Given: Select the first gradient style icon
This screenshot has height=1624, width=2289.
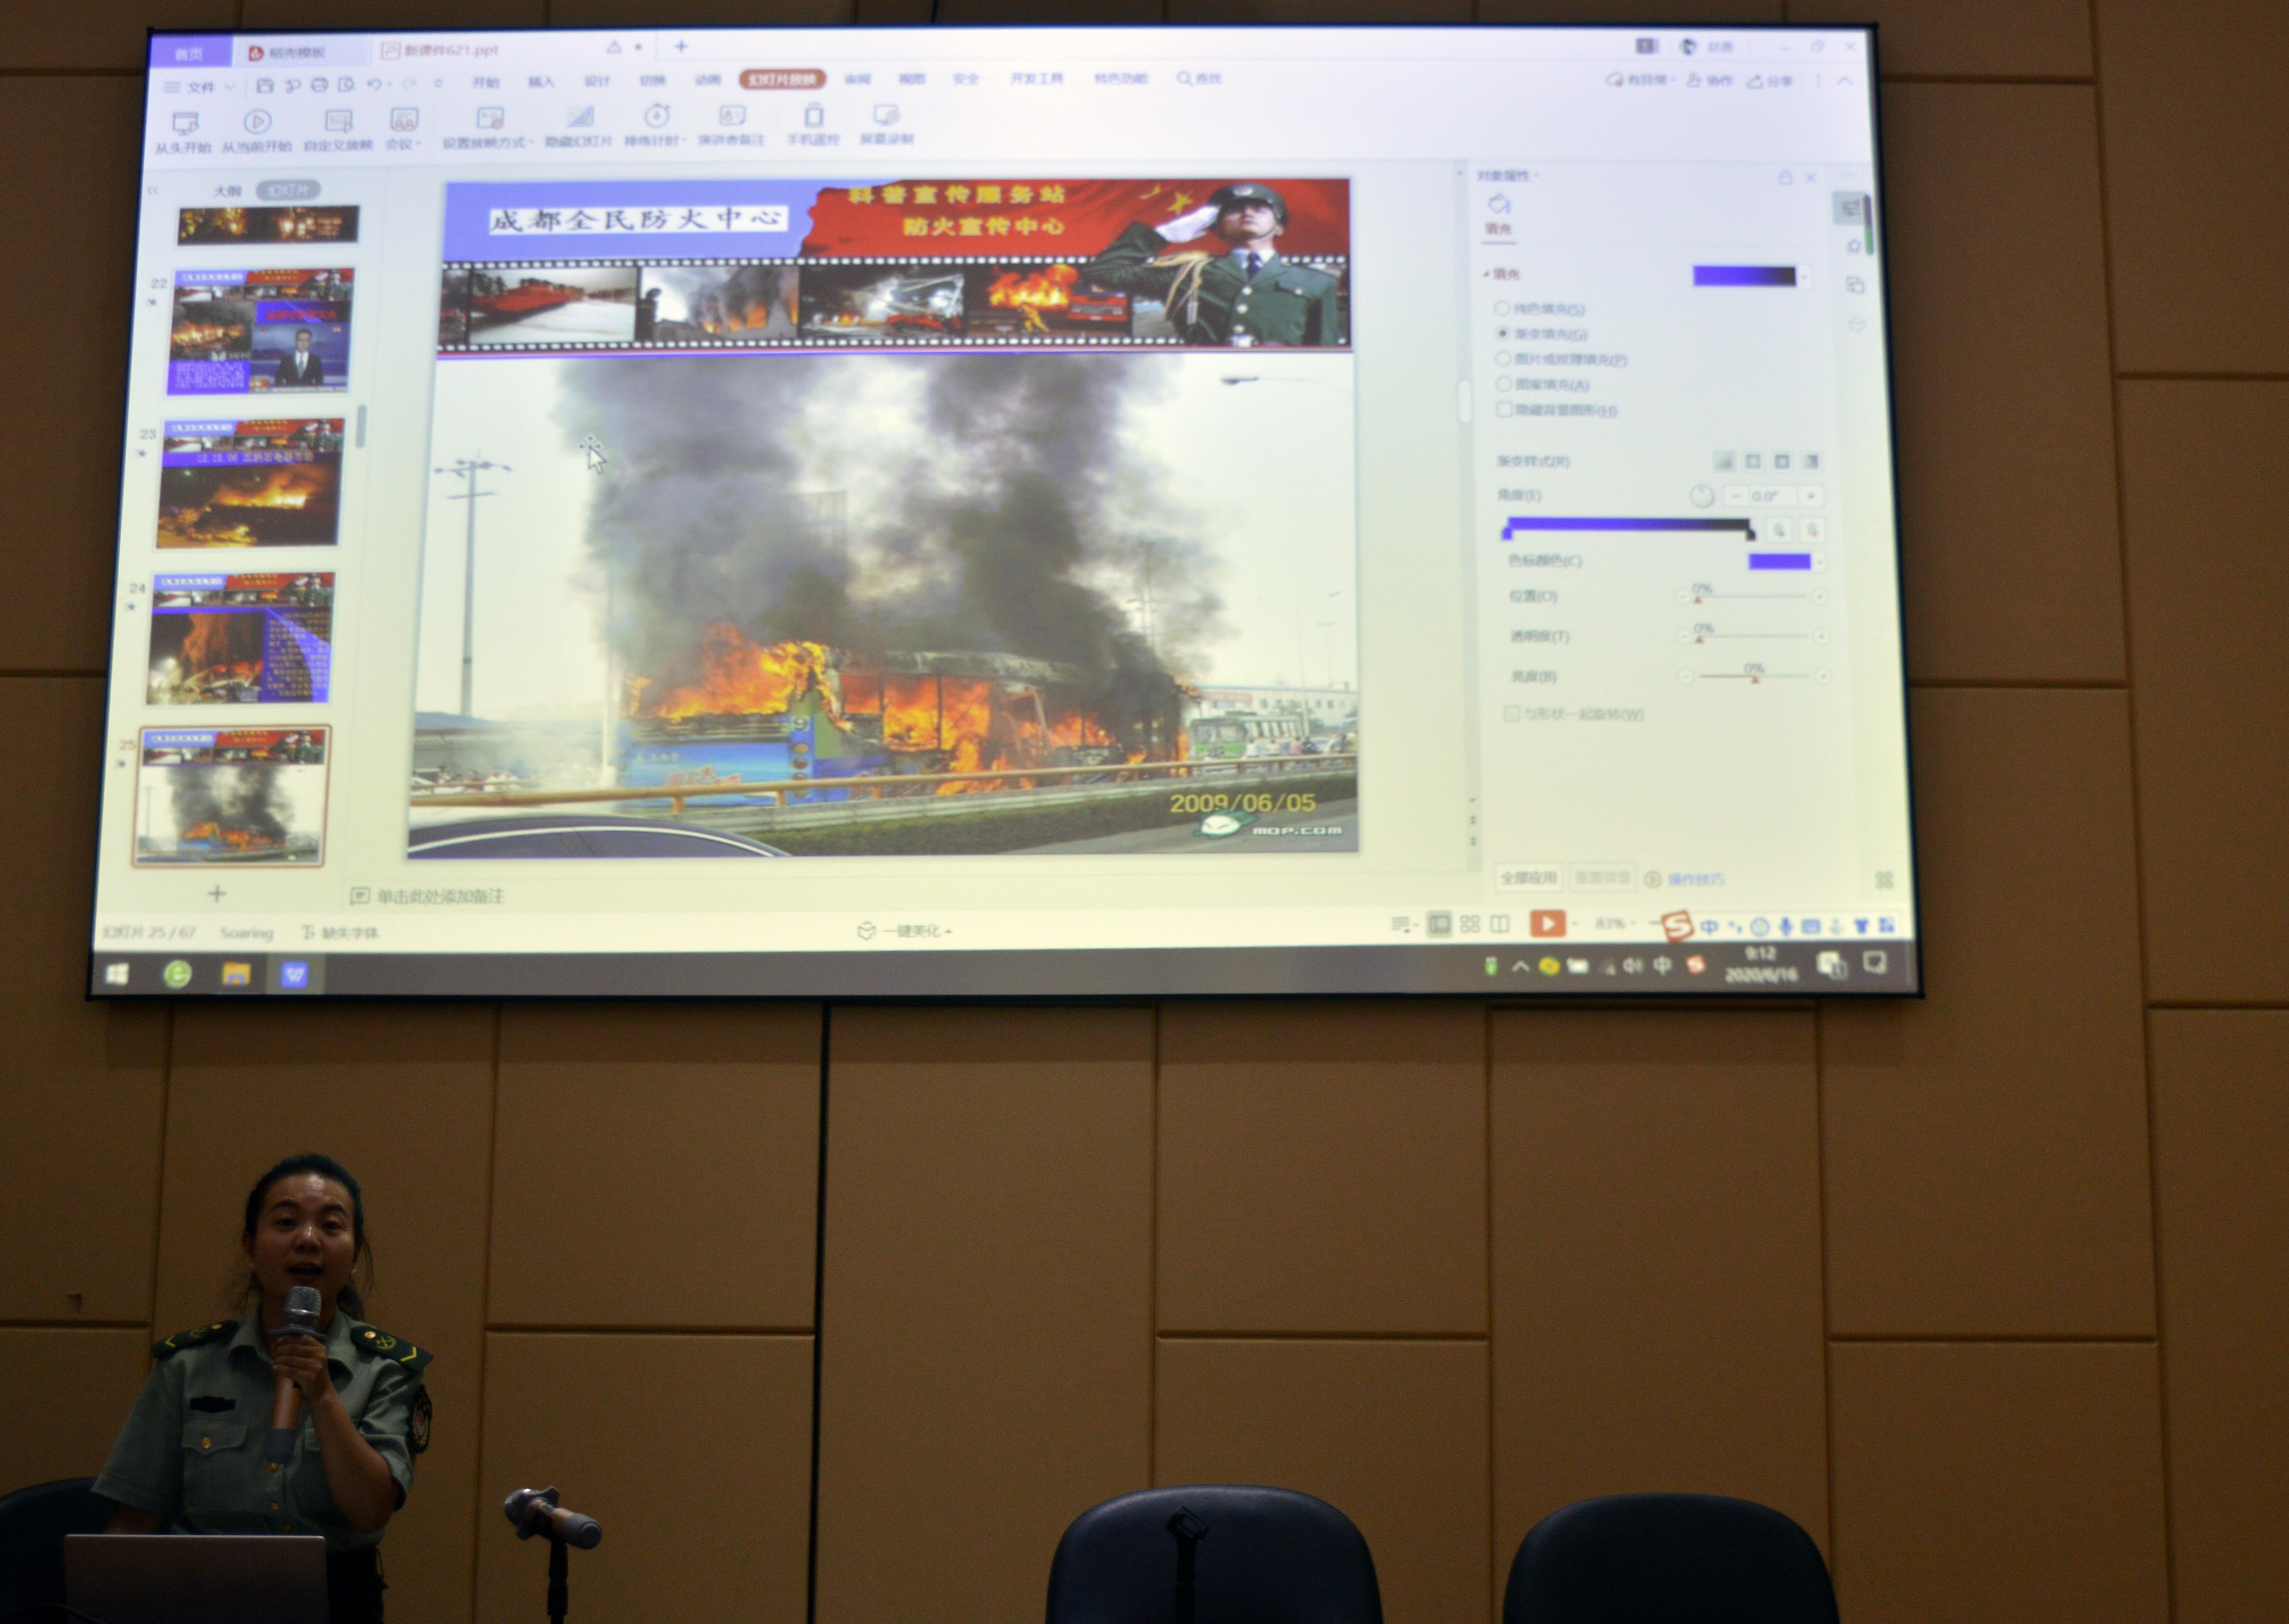Looking at the screenshot, I should (1724, 461).
